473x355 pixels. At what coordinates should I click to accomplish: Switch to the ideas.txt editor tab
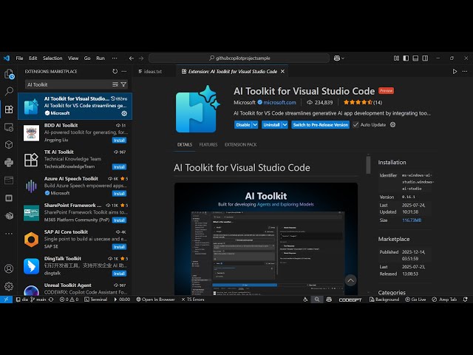[x=153, y=72]
